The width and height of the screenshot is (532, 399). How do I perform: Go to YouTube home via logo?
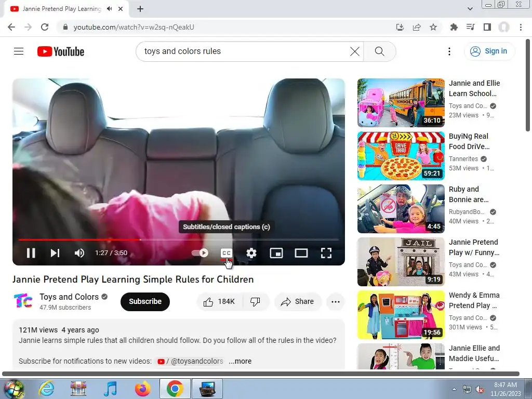61,51
